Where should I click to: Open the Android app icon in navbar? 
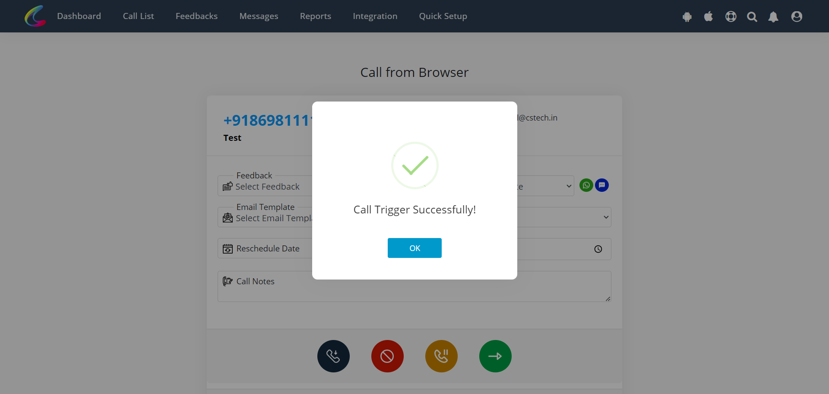point(687,17)
